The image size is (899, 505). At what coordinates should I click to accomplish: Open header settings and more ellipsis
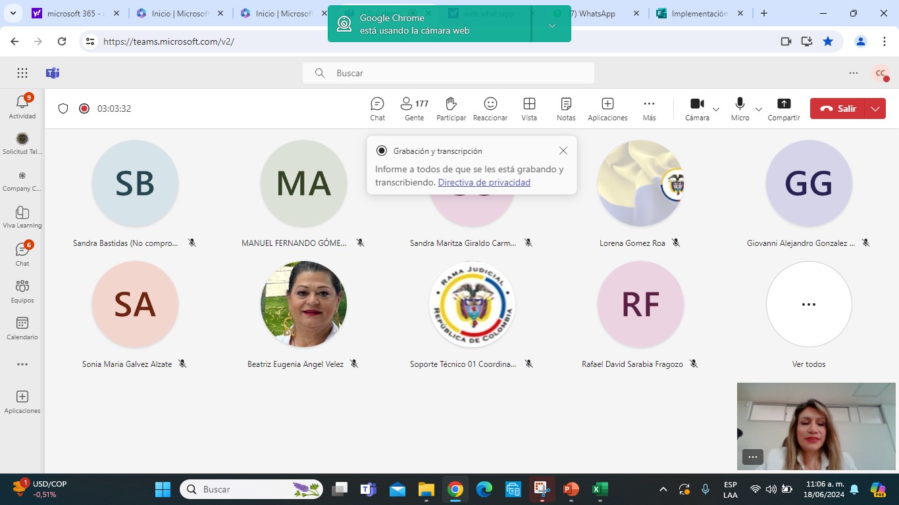coord(854,73)
